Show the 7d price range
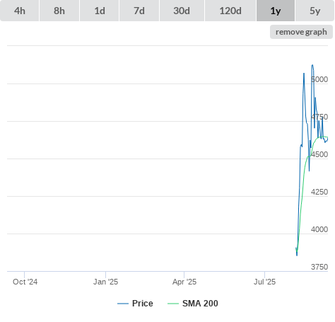This screenshot has width=335, height=322. pyautogui.click(x=139, y=11)
